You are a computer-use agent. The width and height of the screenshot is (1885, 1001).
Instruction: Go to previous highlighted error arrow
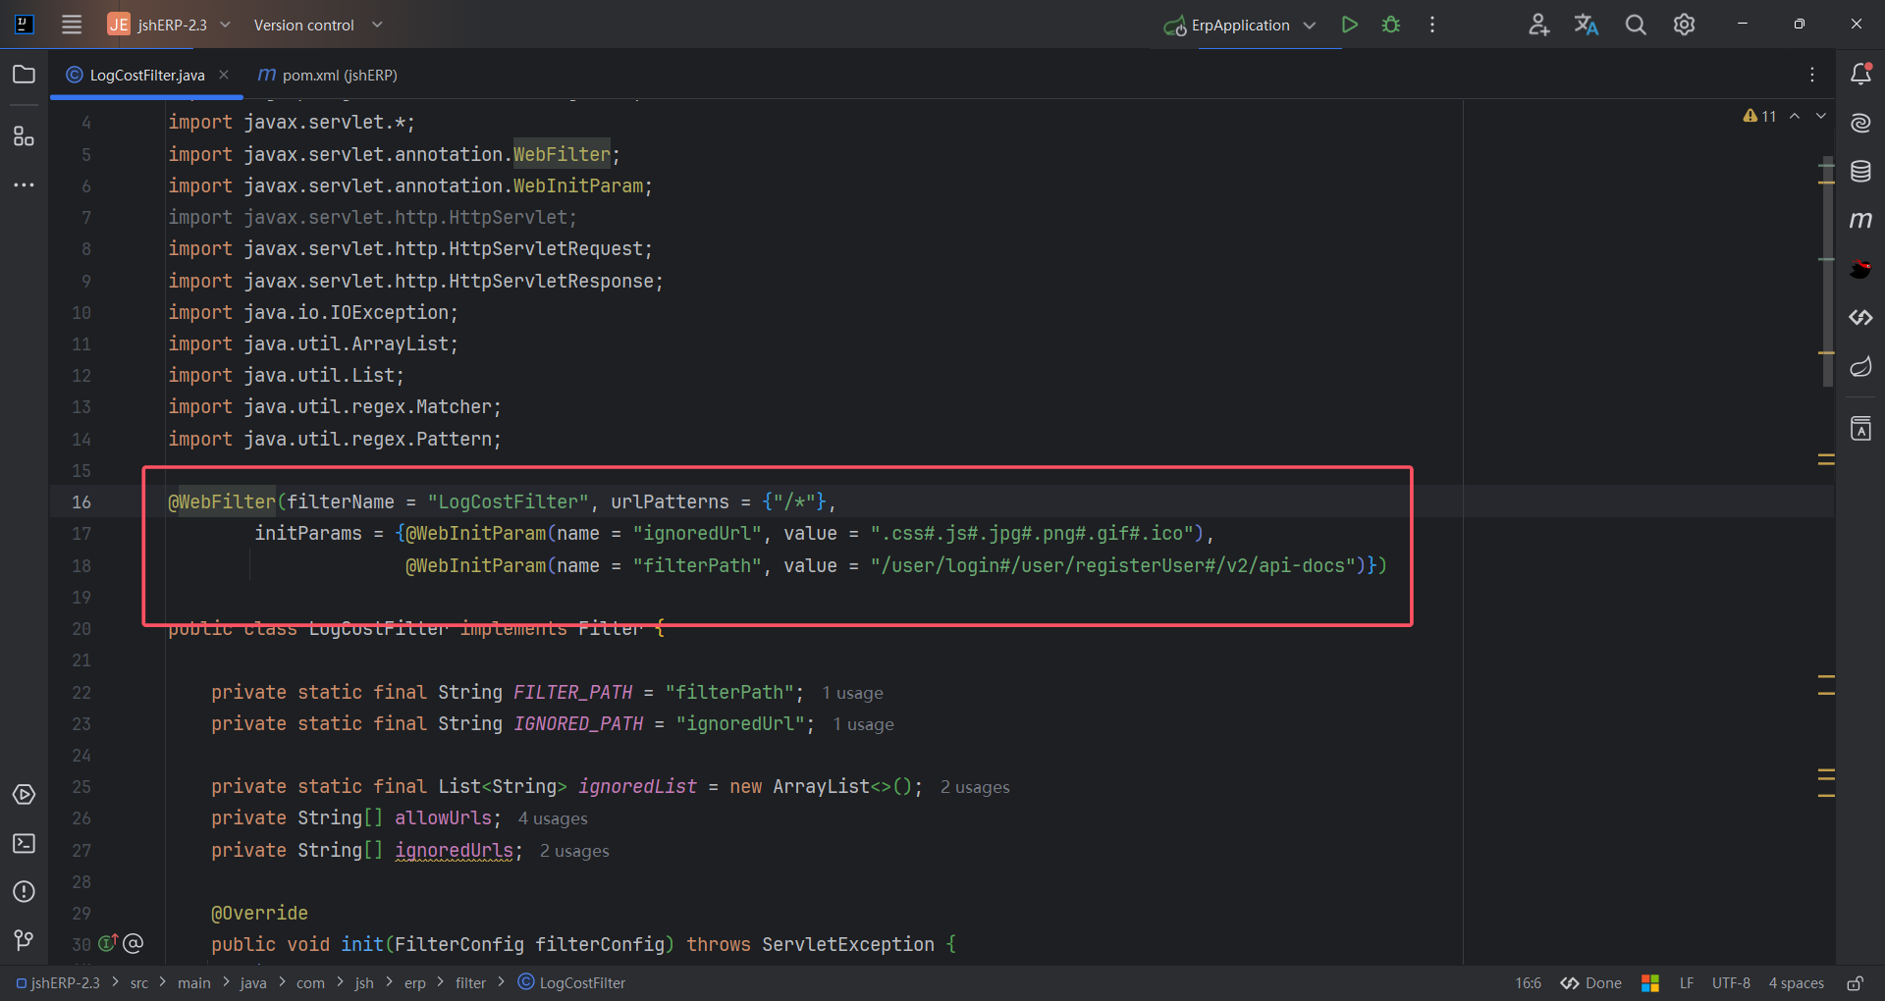coord(1795,116)
